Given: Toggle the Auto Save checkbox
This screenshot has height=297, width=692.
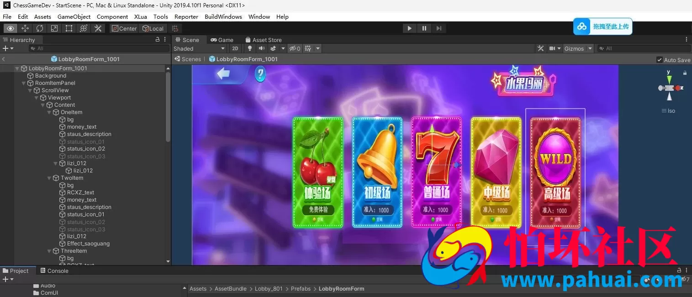Looking at the screenshot, I should [659, 60].
